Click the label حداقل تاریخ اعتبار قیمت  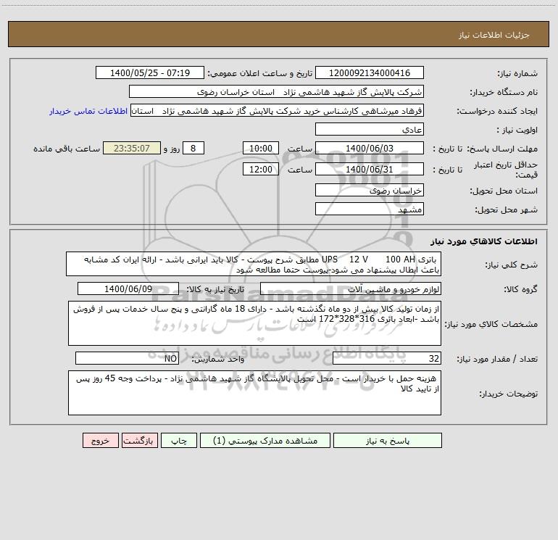tap(506, 170)
